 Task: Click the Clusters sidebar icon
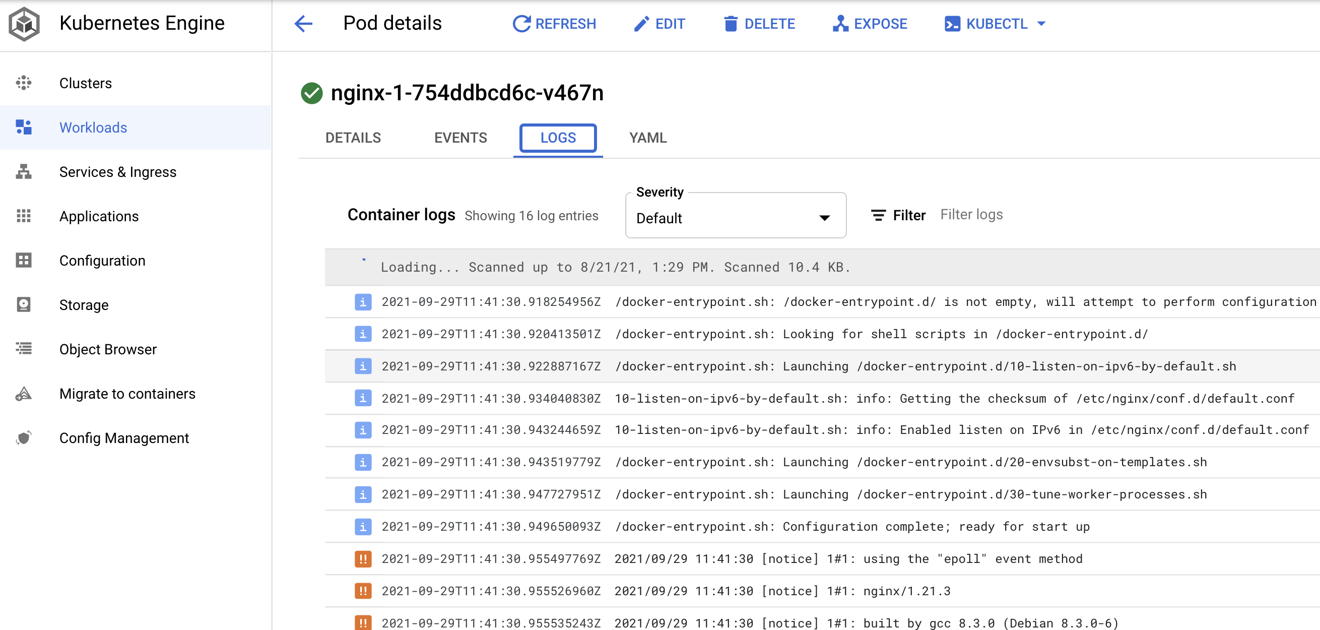click(24, 83)
